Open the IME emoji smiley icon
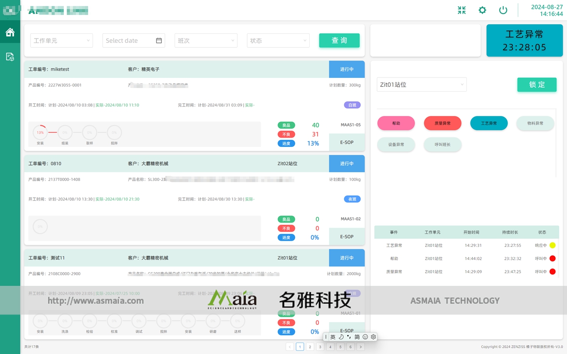The width and height of the screenshot is (567, 354). tap(365, 337)
